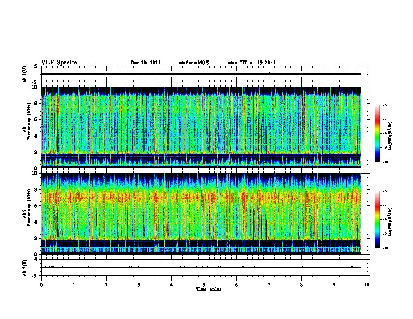Image resolution: width=413 pixels, height=319 pixels.
Task: Click the ch.1 color bar log(PSD) label
Action: click(390, 136)
